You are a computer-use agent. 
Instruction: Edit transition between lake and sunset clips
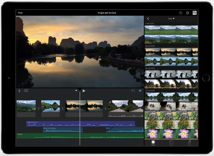point(62,108)
